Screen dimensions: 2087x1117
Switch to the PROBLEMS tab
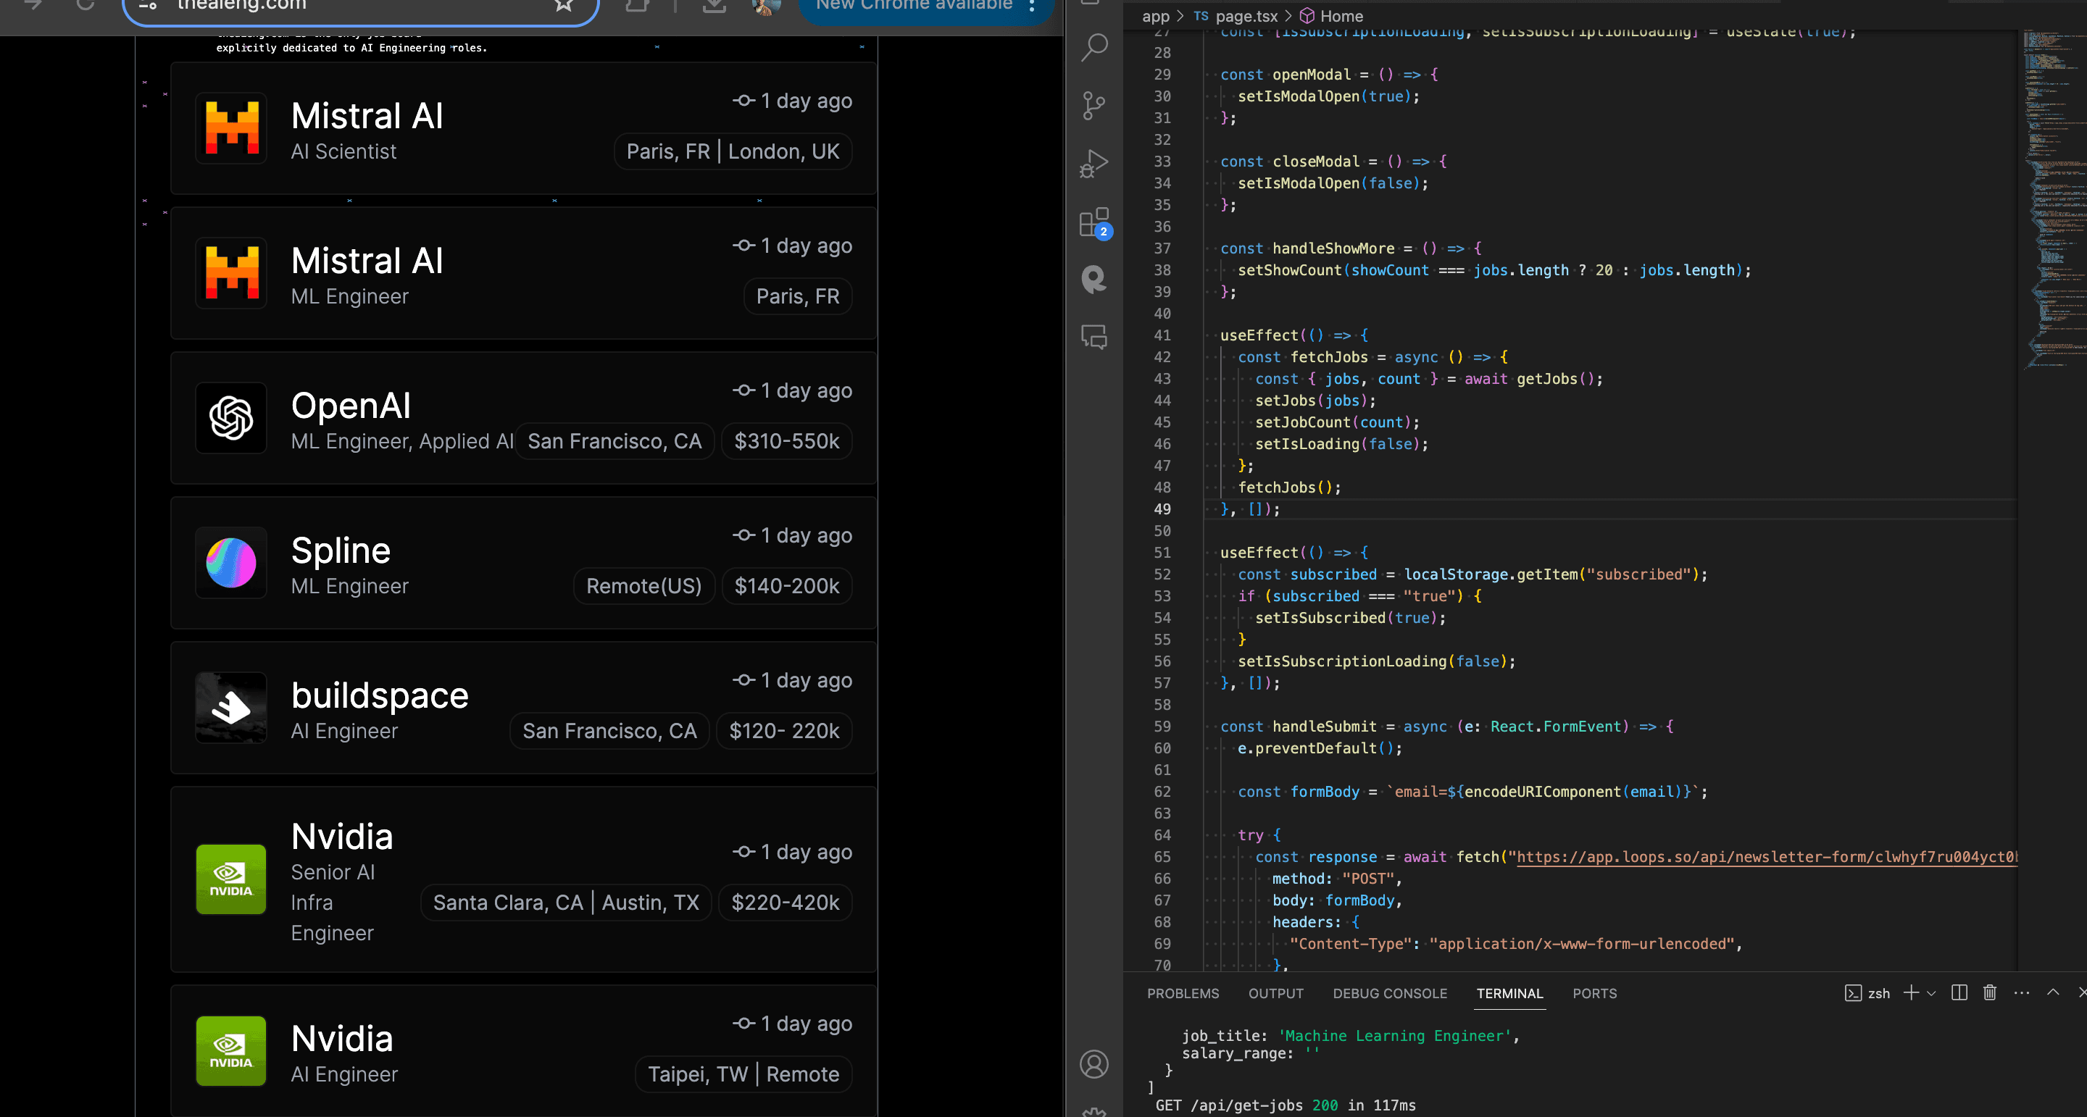tap(1183, 994)
